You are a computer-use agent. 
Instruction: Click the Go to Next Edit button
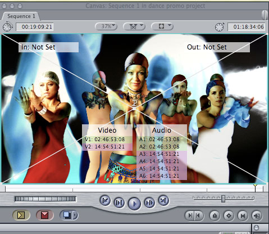(x=163, y=201)
